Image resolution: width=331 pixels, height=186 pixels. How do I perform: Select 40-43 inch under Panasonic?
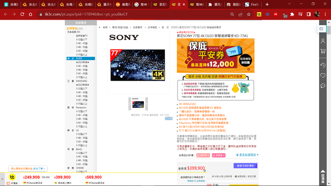click(x=82, y=115)
